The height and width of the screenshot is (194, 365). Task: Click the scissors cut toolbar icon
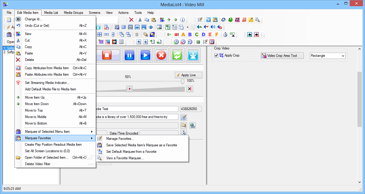140,20
